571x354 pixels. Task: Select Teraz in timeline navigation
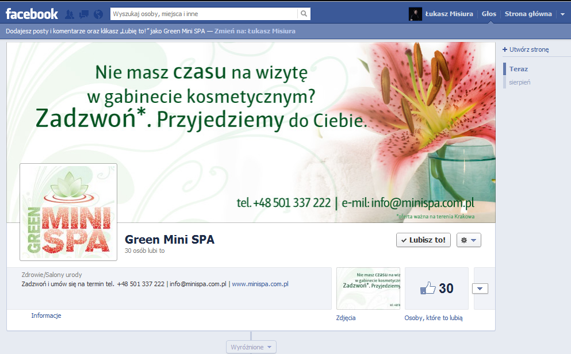coord(519,69)
